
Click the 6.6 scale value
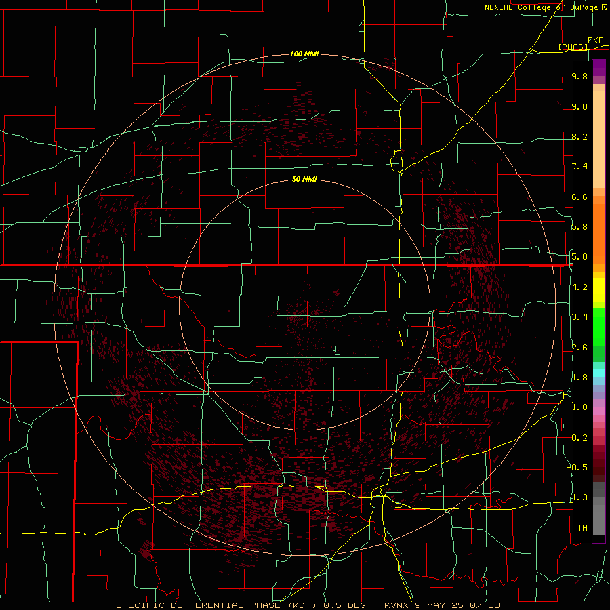pos(579,197)
